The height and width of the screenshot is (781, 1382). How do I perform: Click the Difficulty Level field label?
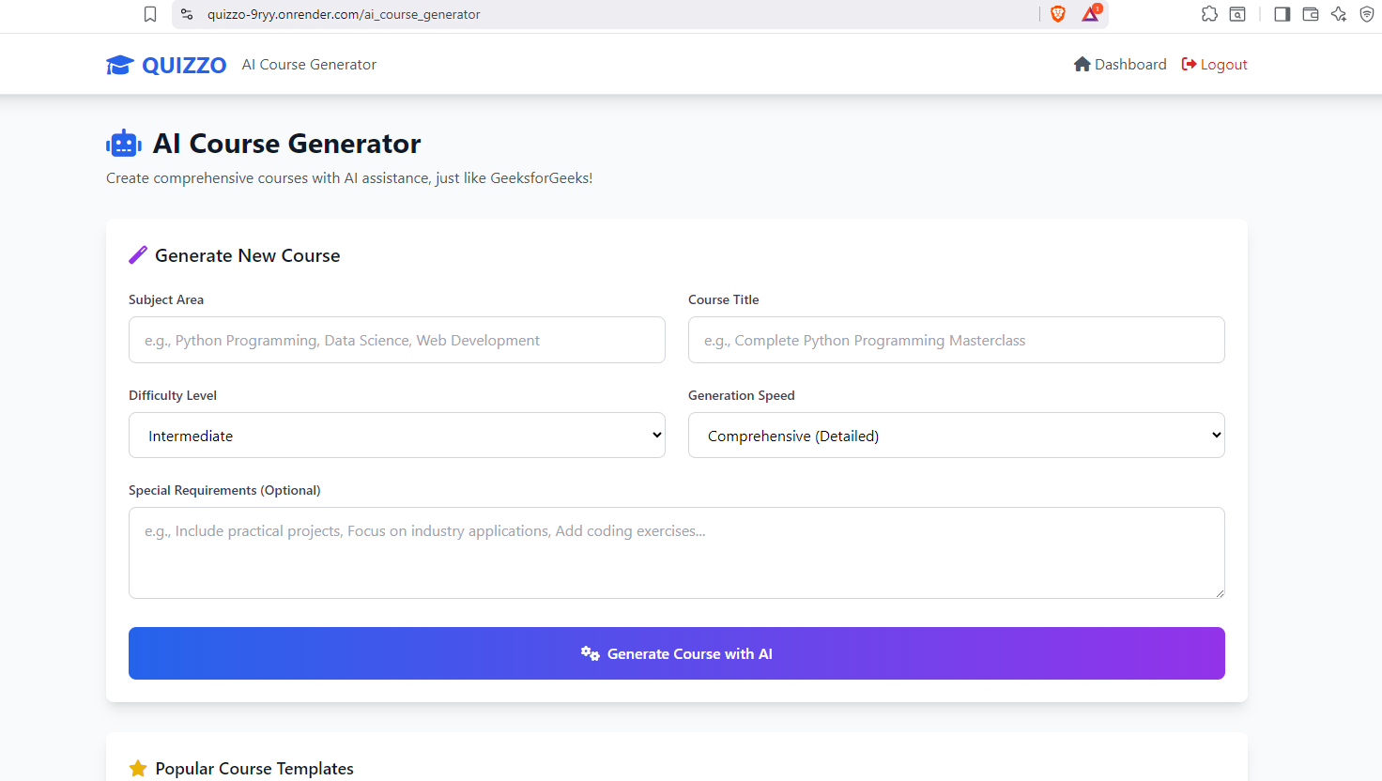pyautogui.click(x=173, y=395)
